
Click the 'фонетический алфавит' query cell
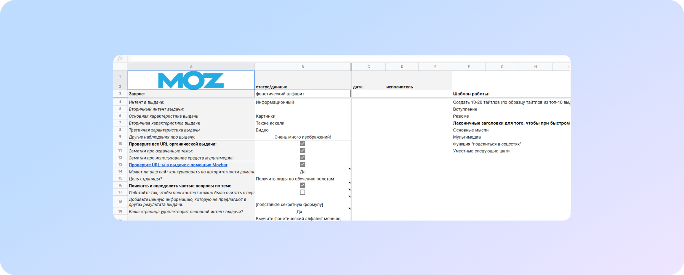(x=303, y=94)
